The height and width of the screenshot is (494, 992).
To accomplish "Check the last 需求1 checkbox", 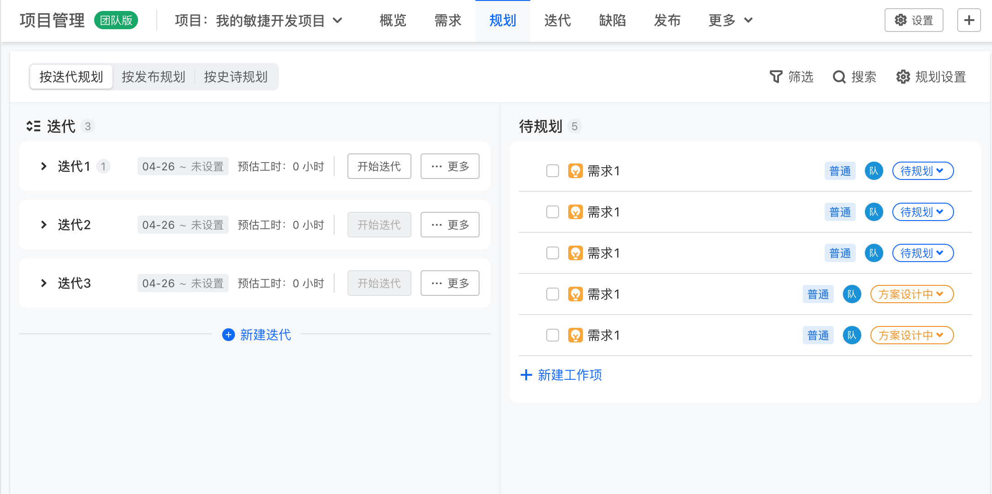I will pos(553,335).
